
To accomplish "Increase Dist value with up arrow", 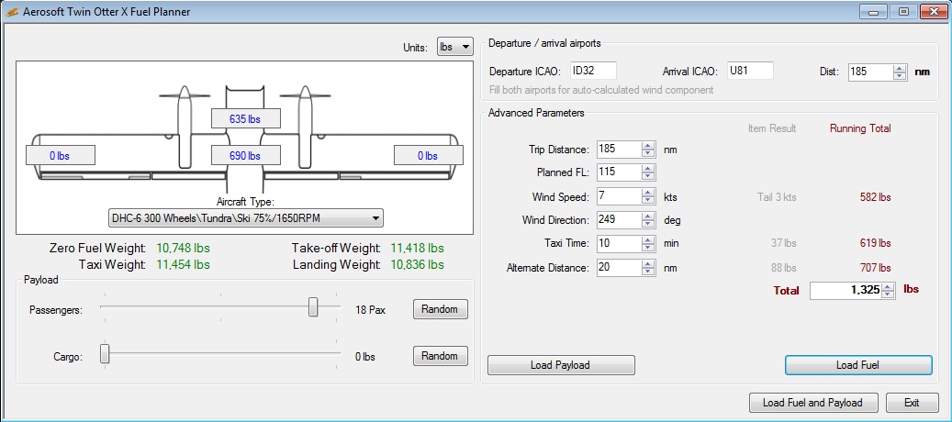I will pos(900,68).
